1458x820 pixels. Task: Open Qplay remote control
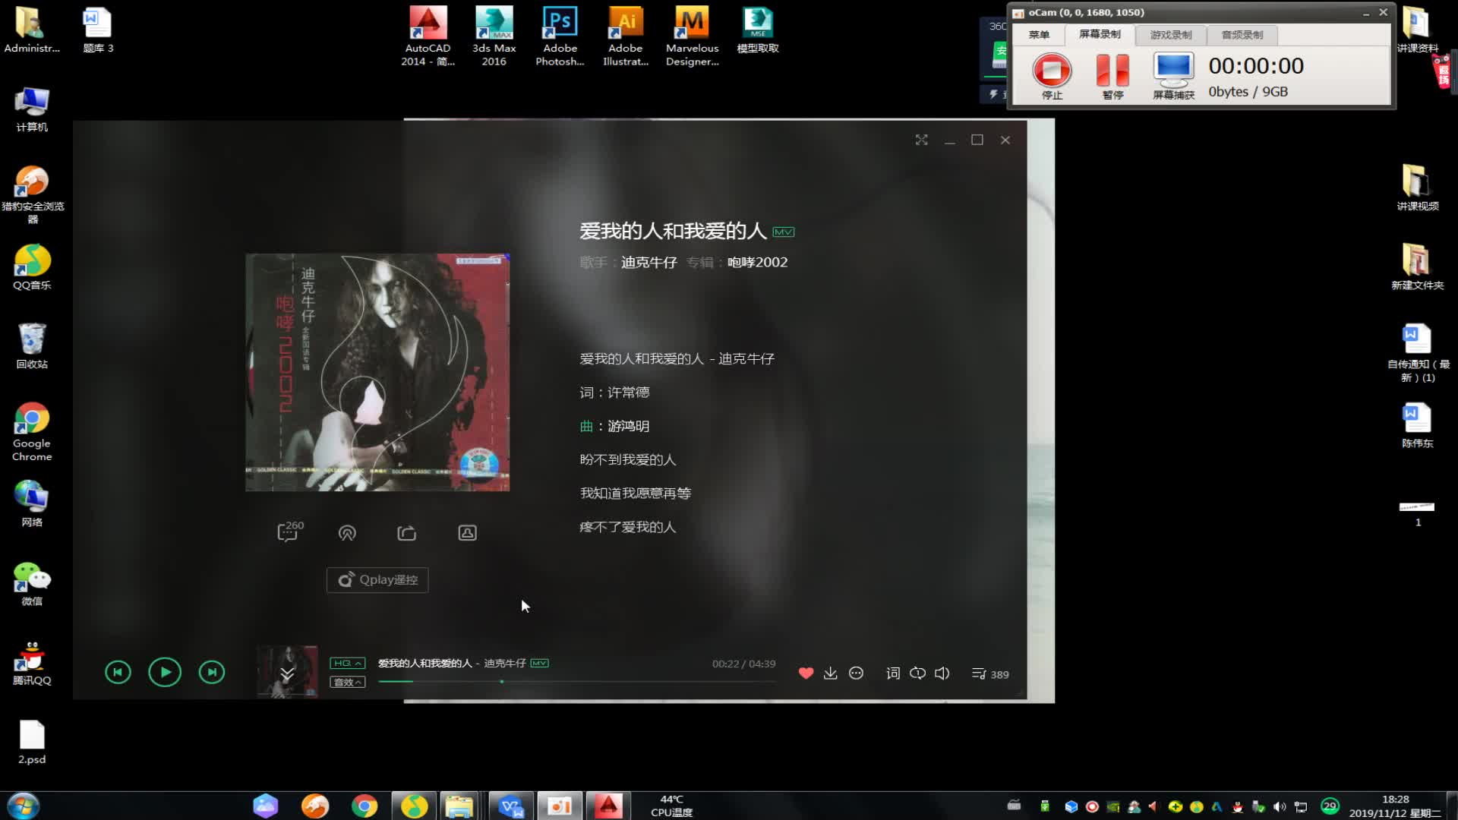click(377, 580)
